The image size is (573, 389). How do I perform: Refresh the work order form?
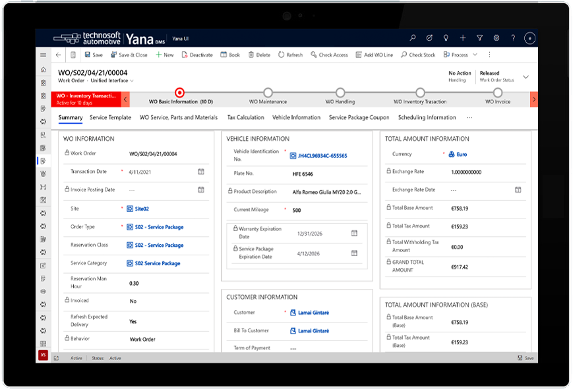[291, 55]
